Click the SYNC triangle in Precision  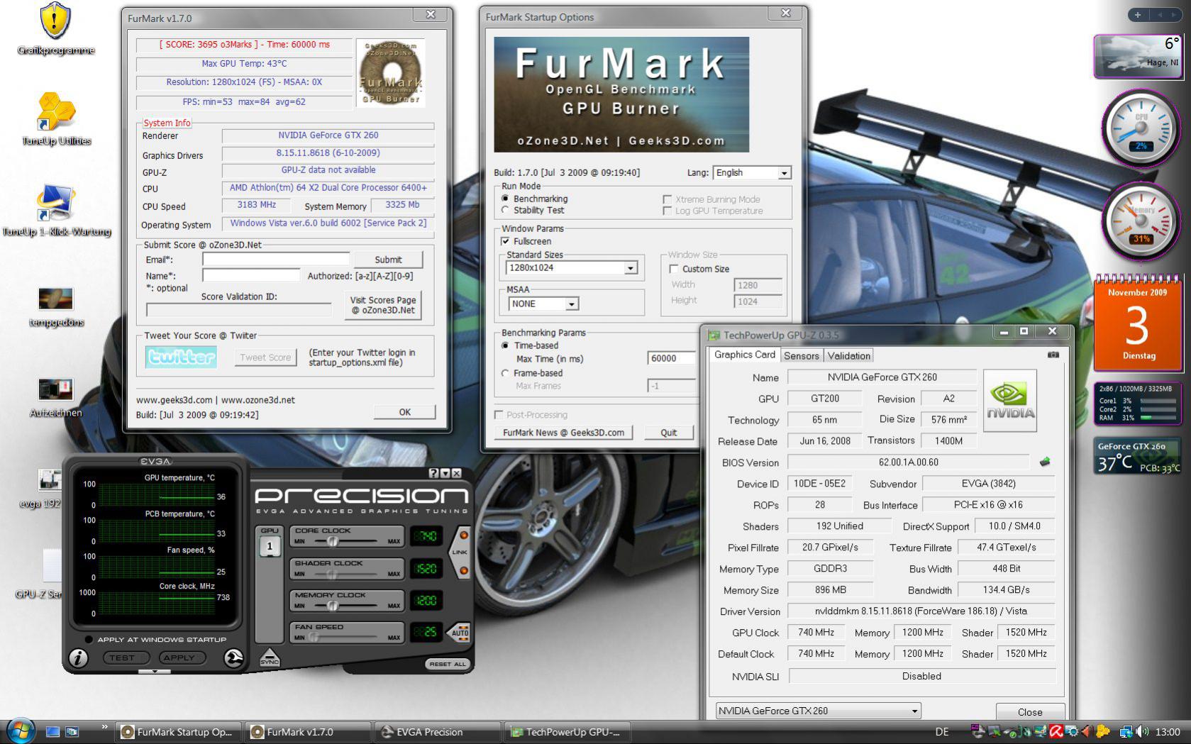click(270, 657)
